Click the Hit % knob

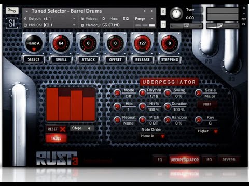coord(142,107)
